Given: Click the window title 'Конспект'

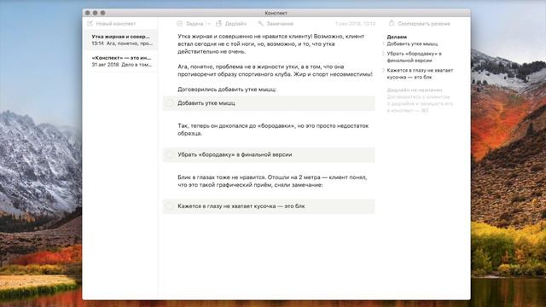Looking at the screenshot, I should 276,13.
